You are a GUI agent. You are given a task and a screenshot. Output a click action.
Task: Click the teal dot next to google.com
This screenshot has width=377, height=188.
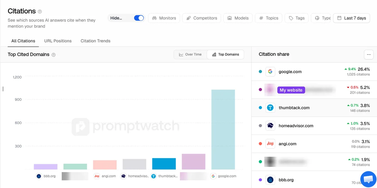[x=260, y=72]
